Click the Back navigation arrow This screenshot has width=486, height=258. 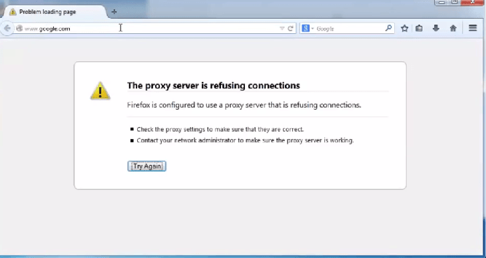[7, 29]
